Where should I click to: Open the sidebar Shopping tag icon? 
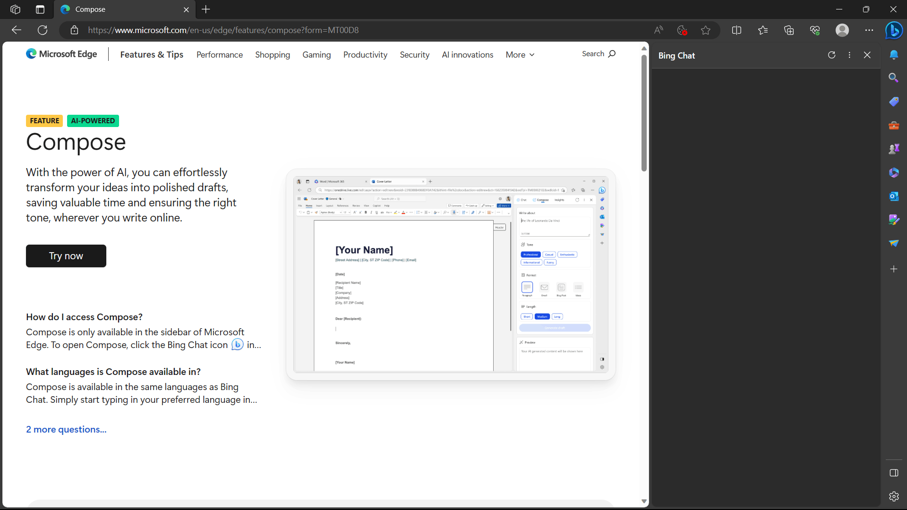(x=894, y=102)
